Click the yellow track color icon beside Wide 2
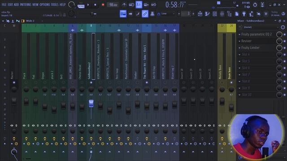The image size is (287, 161). pos(23,21)
